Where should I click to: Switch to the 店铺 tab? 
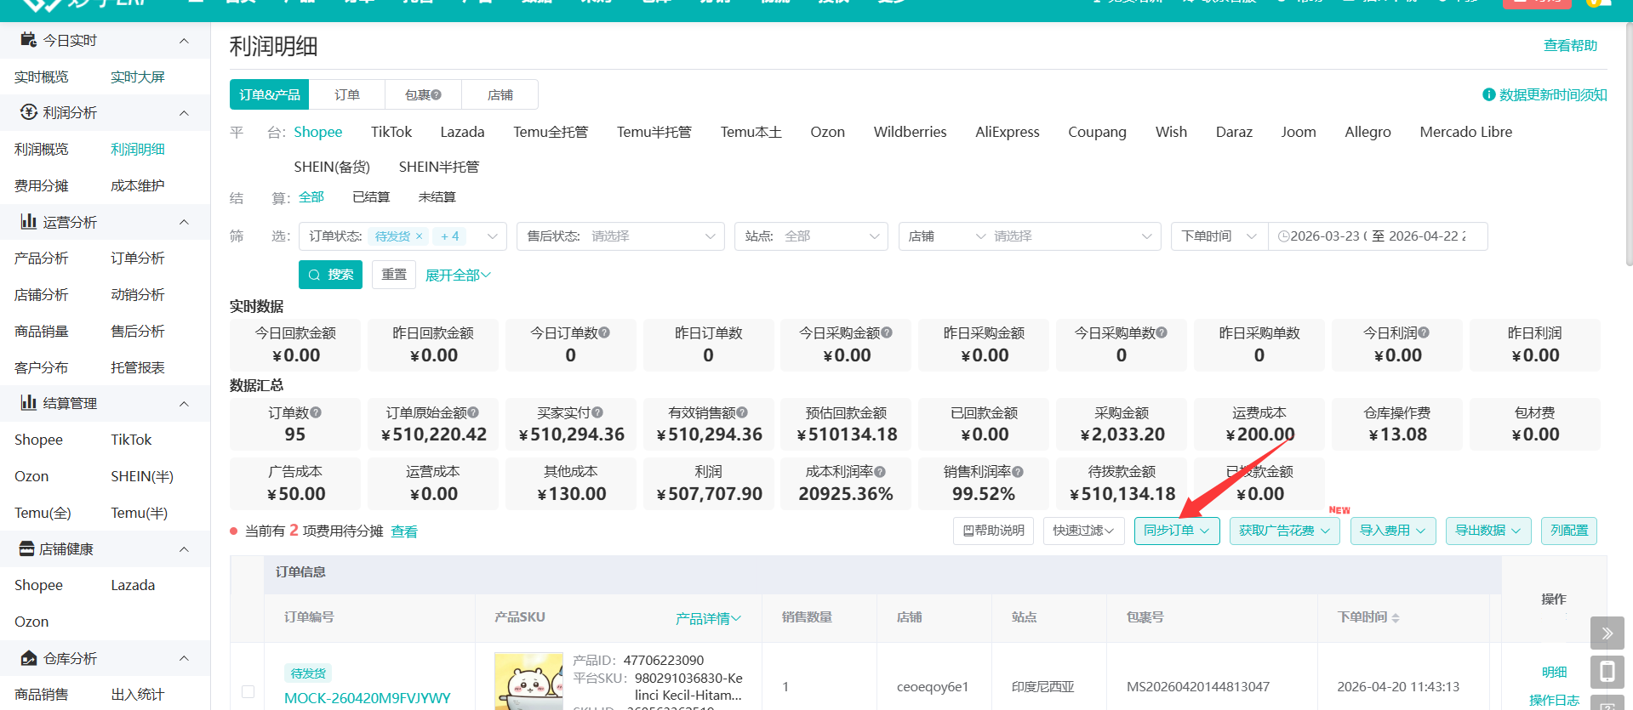tap(500, 95)
